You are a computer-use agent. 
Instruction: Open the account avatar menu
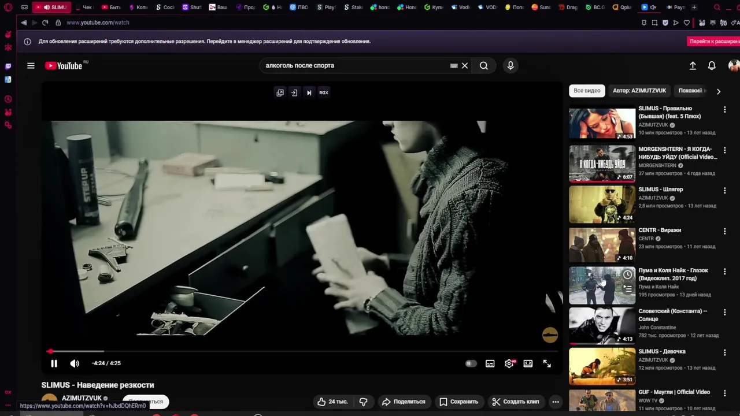(x=733, y=66)
